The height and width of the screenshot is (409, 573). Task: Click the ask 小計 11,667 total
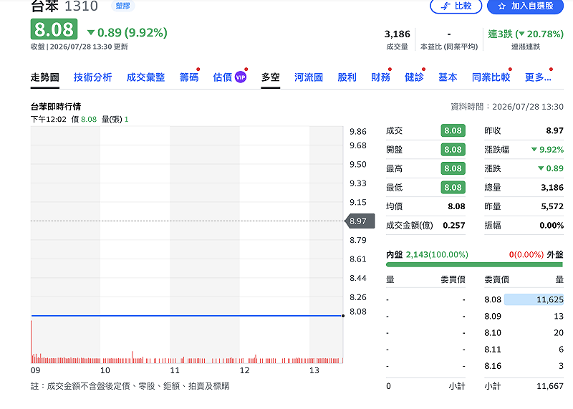pos(549,386)
